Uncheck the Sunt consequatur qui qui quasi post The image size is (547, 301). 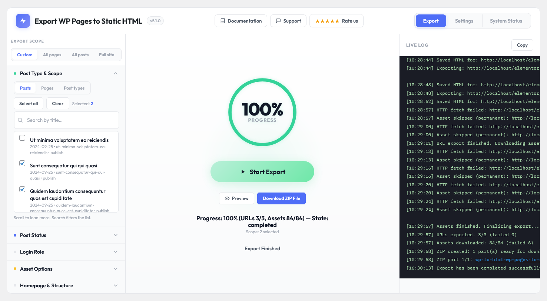click(x=22, y=163)
